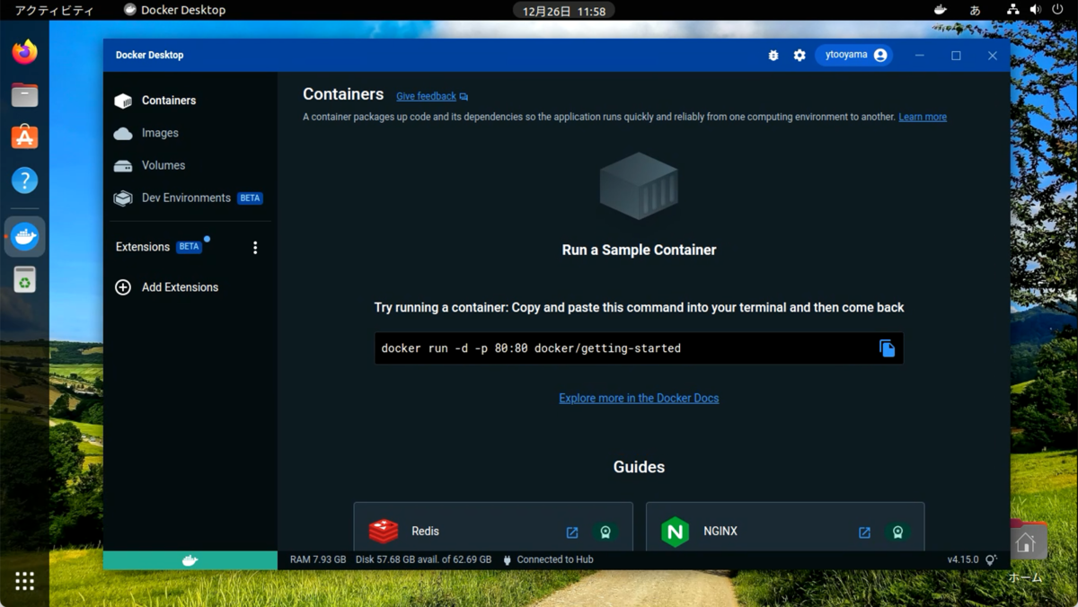The image size is (1078, 607).
Task: Click the Add Extensions label
Action: tap(180, 287)
